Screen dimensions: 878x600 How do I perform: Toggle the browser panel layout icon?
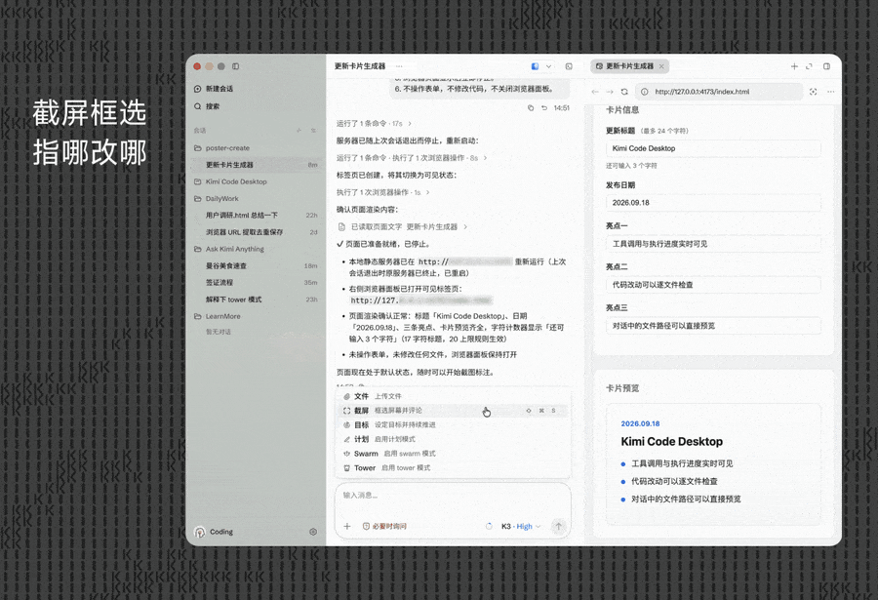[x=826, y=66]
